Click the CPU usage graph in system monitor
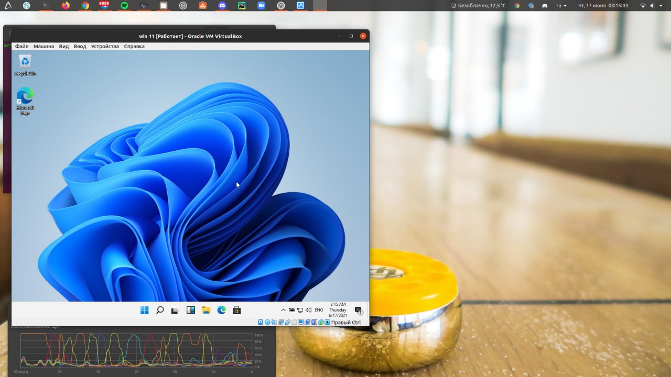Screen dimensions: 671x377 coord(136,350)
